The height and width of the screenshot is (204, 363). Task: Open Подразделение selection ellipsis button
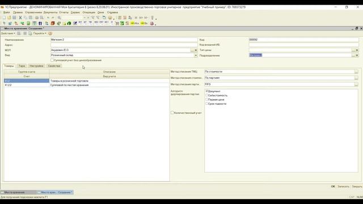point(353,56)
